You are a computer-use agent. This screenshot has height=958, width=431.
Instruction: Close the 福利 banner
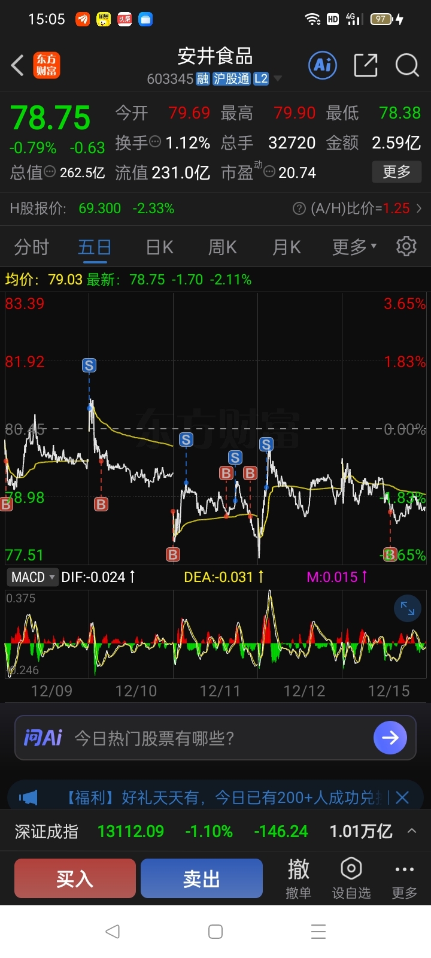coord(402,797)
